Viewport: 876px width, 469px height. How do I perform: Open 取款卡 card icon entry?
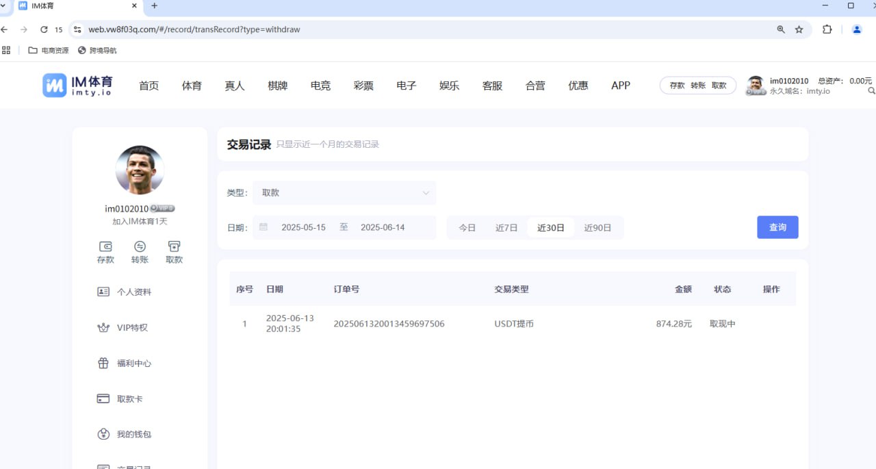coord(103,399)
